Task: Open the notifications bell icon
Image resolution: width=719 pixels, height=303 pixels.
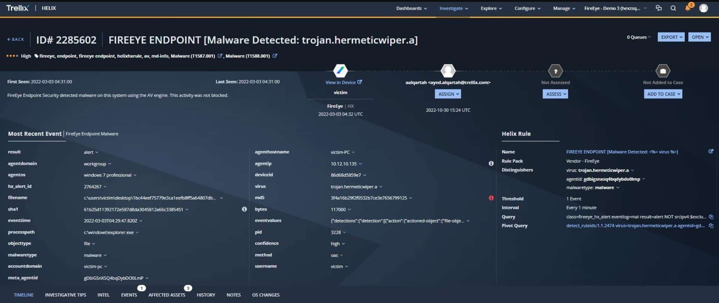Action: (688, 8)
